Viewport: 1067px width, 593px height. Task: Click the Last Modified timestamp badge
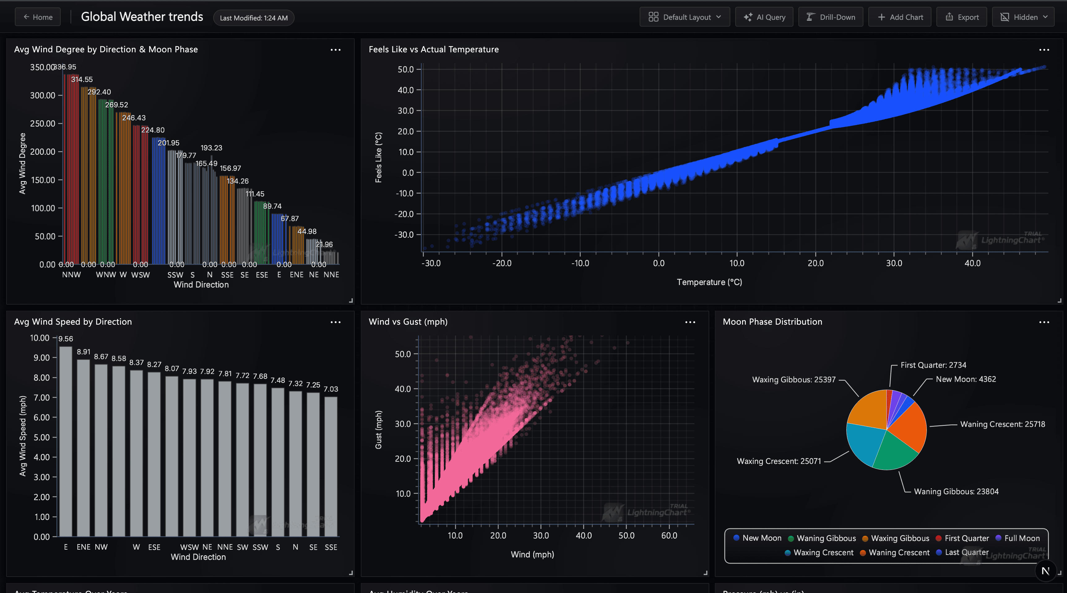click(253, 18)
